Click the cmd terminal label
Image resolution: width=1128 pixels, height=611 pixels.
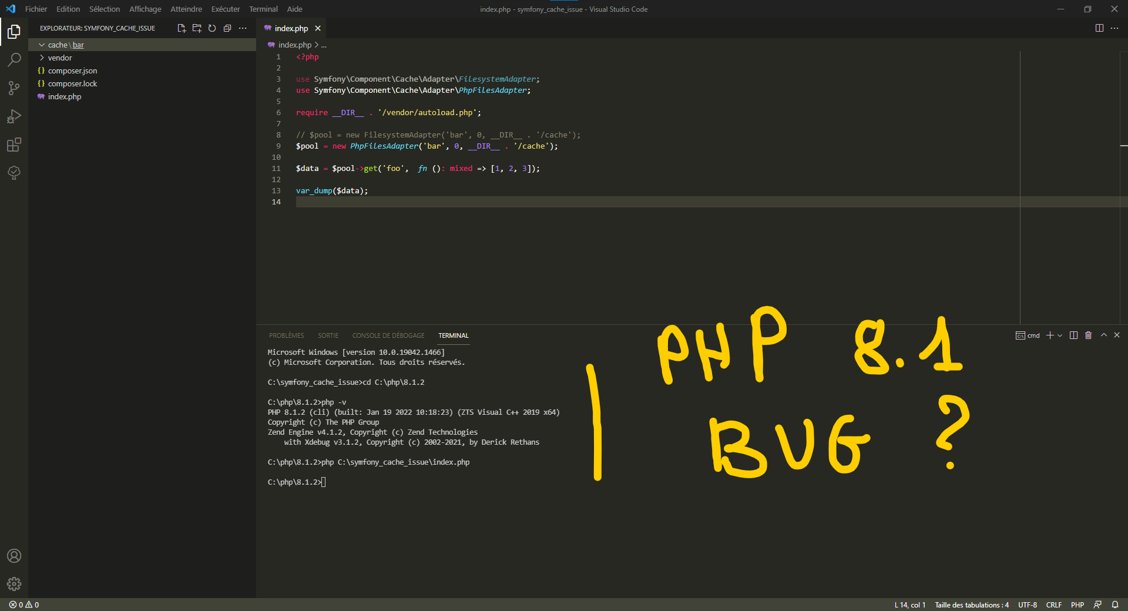1028,335
